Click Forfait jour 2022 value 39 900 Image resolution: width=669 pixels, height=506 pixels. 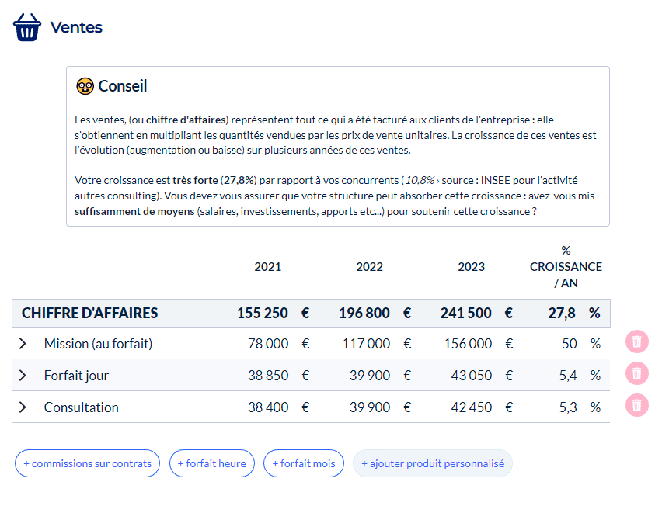pyautogui.click(x=370, y=376)
